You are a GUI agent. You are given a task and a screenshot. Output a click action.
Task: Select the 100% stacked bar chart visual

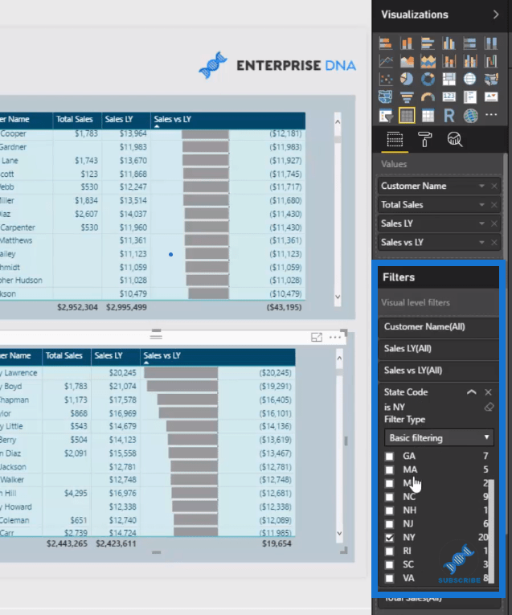[x=469, y=43]
